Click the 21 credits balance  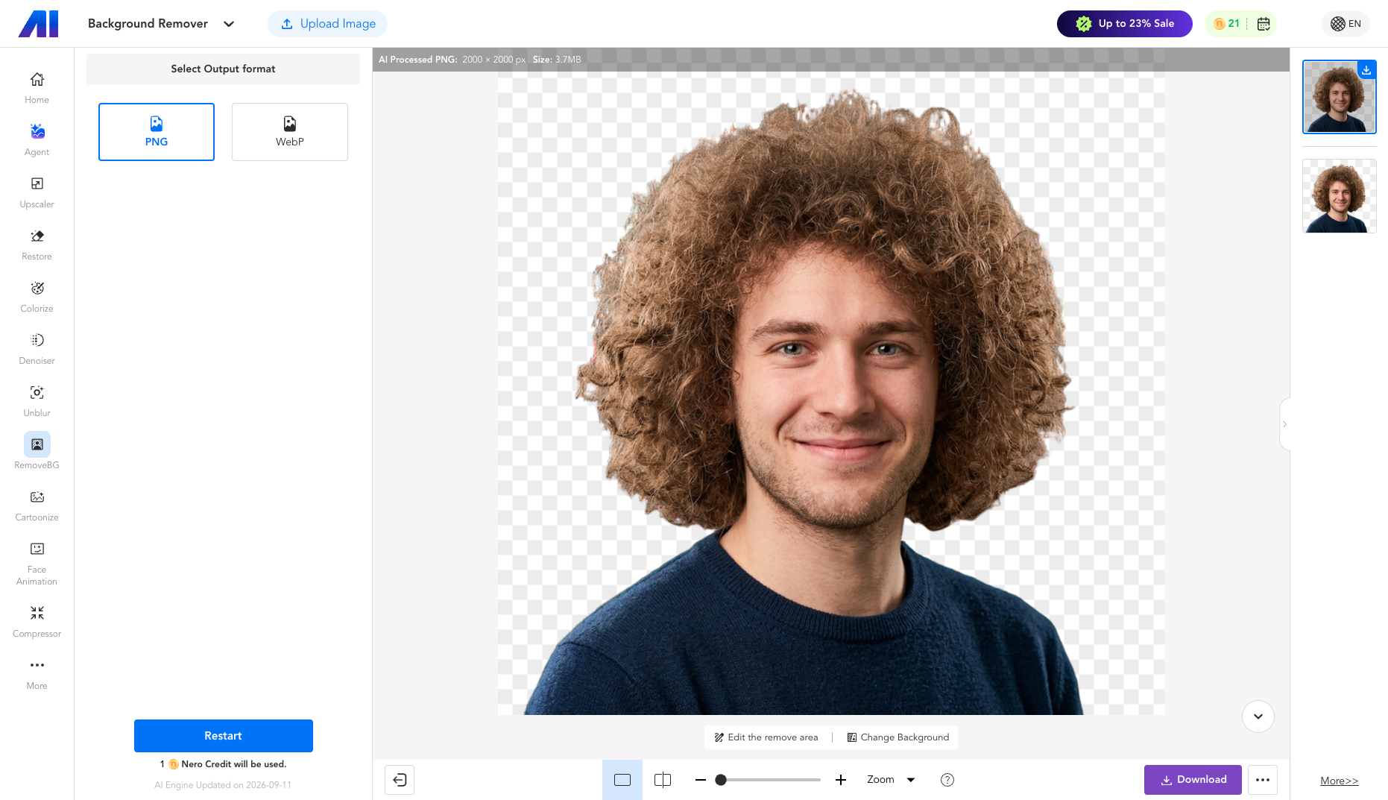(1226, 24)
